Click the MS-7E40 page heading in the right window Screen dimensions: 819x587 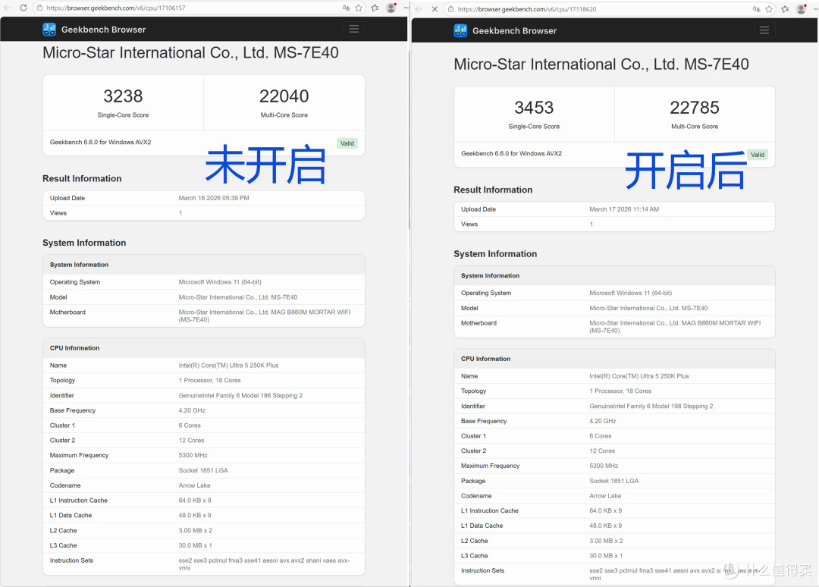tap(601, 64)
